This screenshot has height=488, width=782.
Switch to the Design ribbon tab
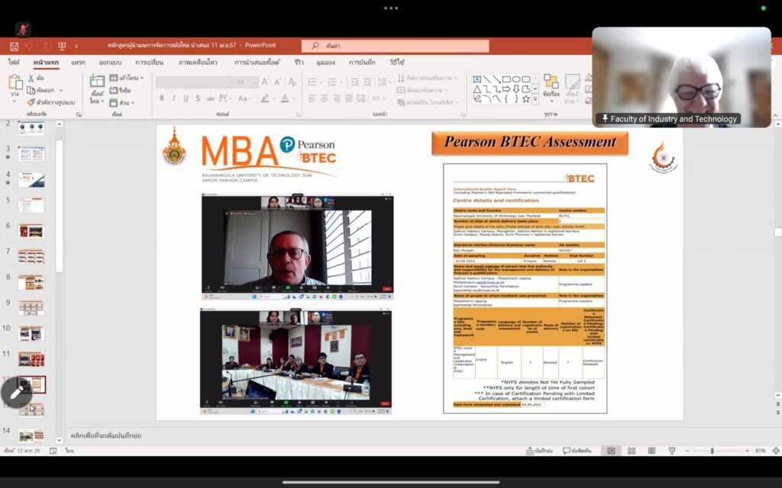pos(111,63)
